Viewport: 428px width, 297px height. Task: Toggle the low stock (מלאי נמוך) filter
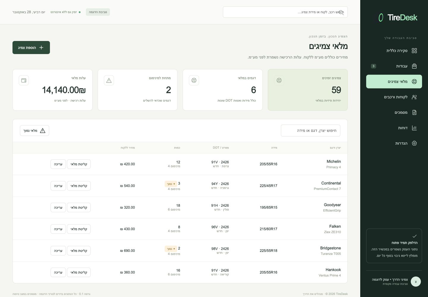(x=34, y=130)
